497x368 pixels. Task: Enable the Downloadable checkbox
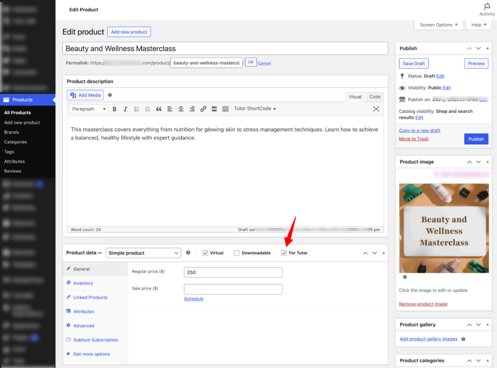click(x=237, y=253)
